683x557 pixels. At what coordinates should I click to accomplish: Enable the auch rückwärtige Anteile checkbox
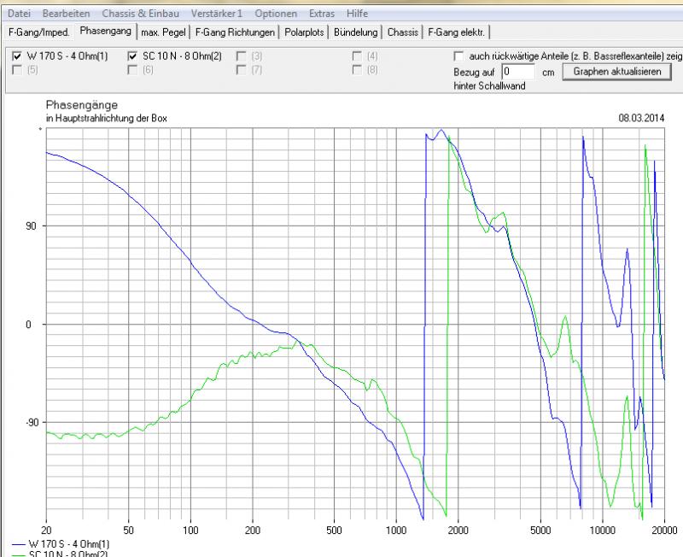click(x=461, y=56)
